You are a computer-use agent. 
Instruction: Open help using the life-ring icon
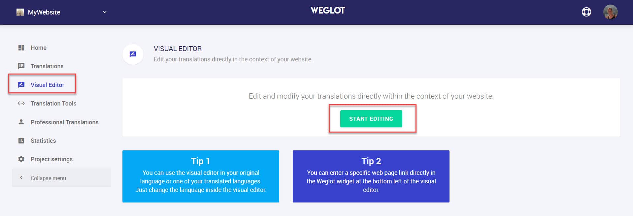tap(587, 12)
